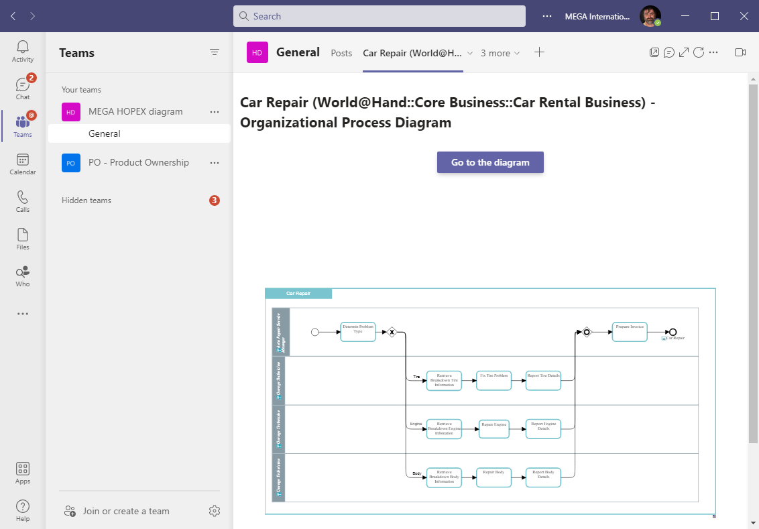Open the Activity feed
This screenshot has width=759, height=529.
[x=23, y=51]
